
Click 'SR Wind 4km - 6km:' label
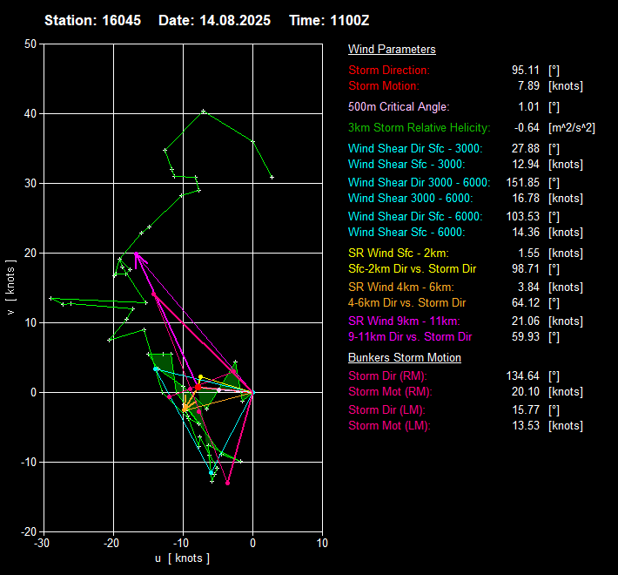click(401, 287)
